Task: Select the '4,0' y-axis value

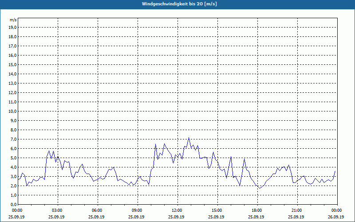Action: (x=13, y=167)
